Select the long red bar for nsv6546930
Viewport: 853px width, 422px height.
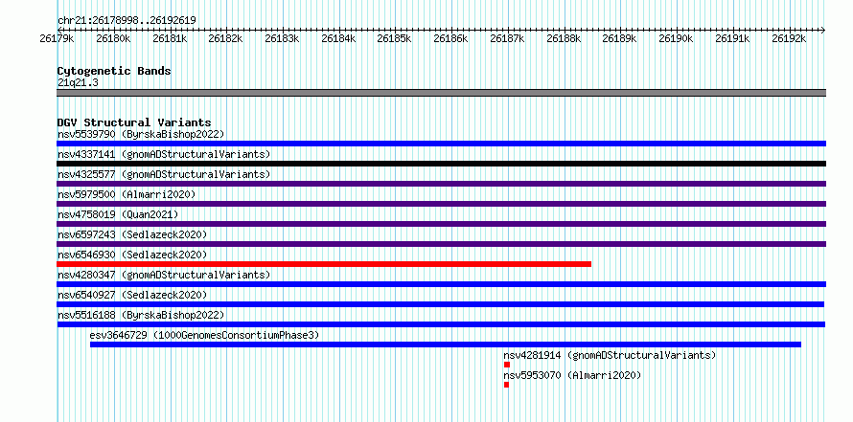[324, 264]
